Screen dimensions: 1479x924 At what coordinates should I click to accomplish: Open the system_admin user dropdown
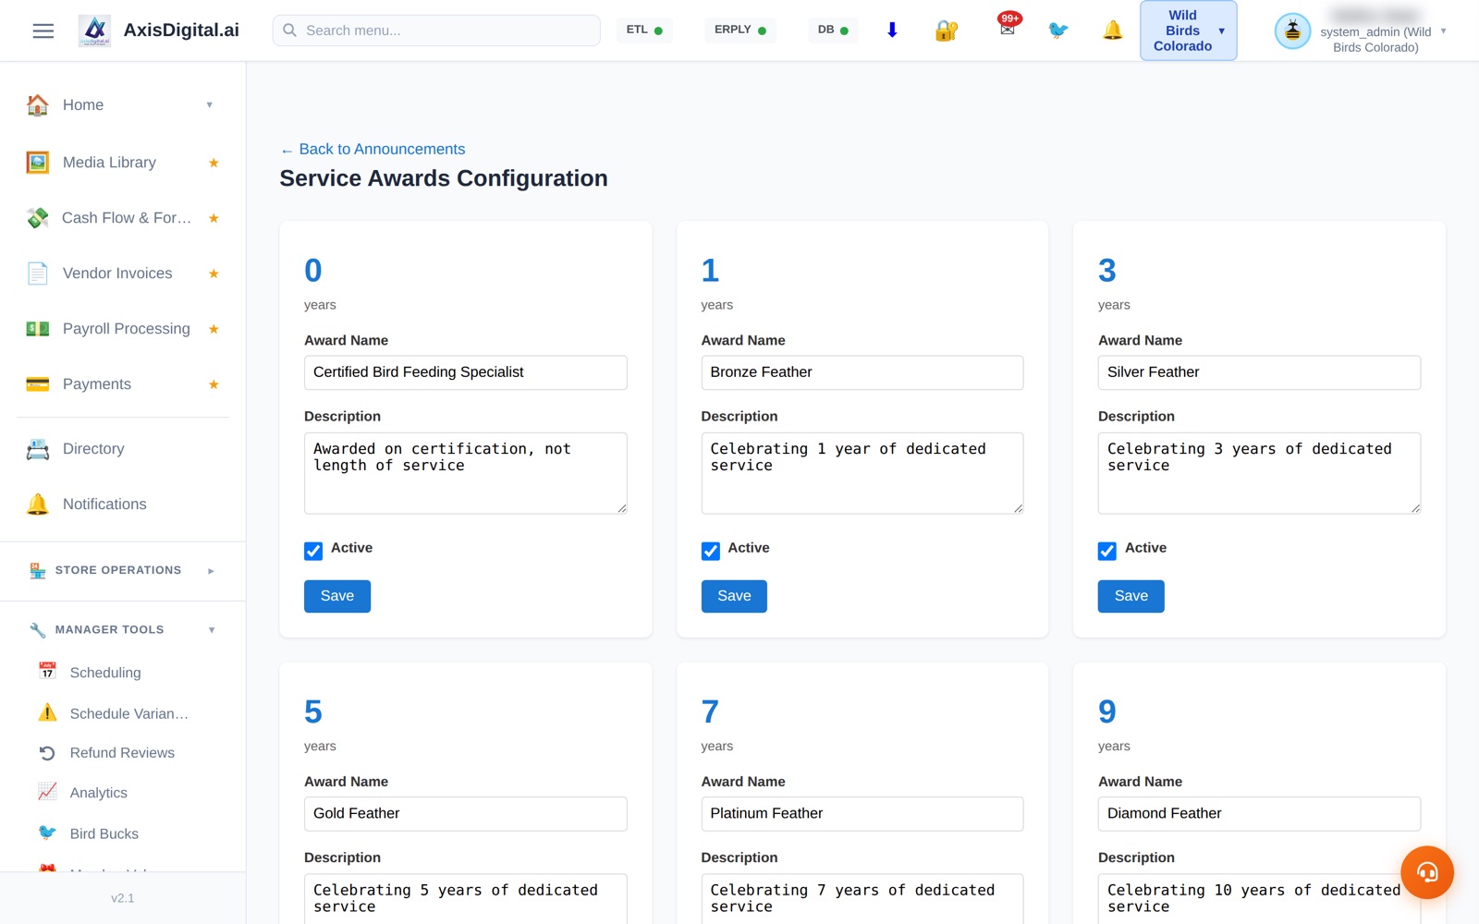point(1361,31)
